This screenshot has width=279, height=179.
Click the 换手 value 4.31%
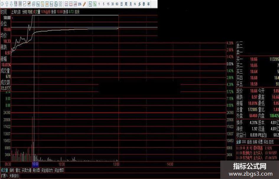254,123
